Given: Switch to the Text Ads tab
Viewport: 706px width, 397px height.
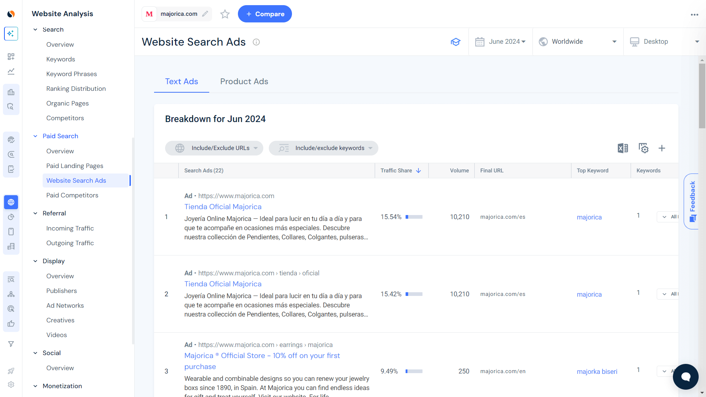Looking at the screenshot, I should 181,82.
